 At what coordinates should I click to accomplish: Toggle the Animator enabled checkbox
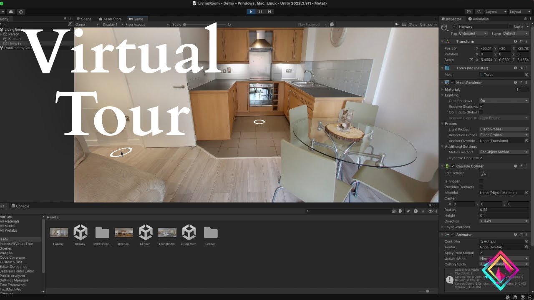pyautogui.click(x=453, y=235)
